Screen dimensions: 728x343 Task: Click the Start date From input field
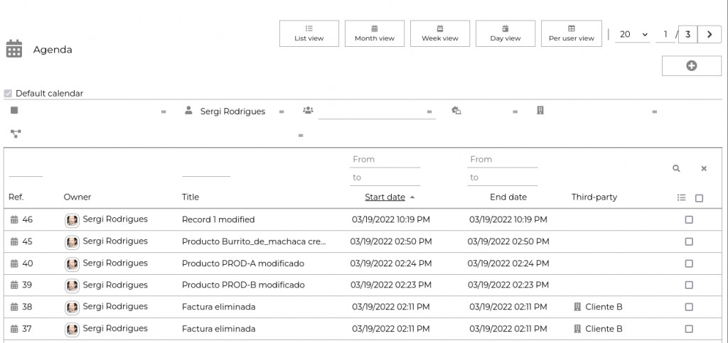[385, 160]
